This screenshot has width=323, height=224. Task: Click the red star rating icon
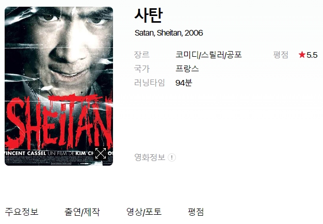click(x=302, y=55)
